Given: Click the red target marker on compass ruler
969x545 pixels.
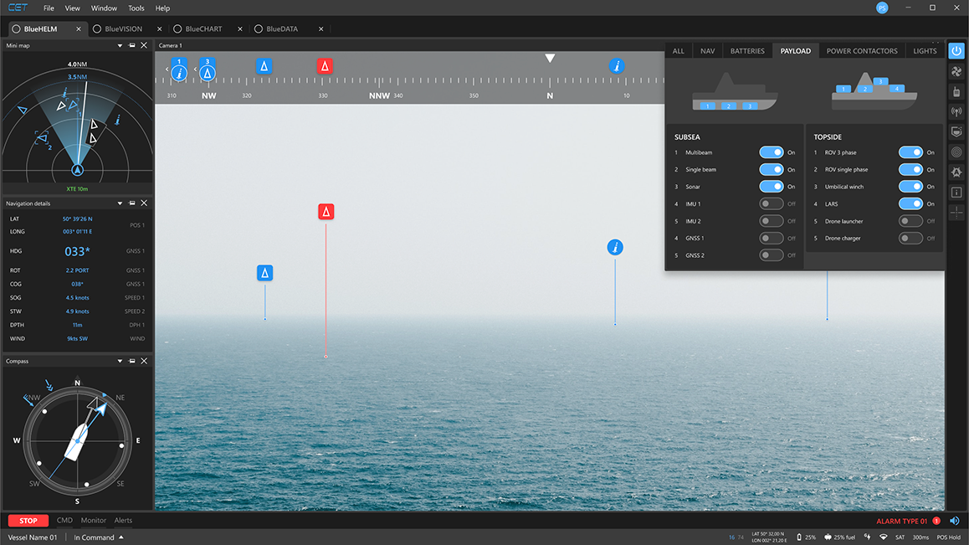Looking at the screenshot, I should [326, 66].
